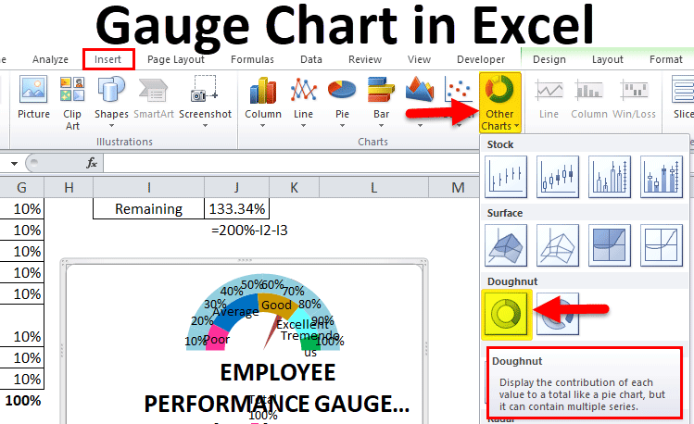Screen dimensions: 694x424
Task: Expand the Shapes dropdown arrow
Action: coord(111,126)
